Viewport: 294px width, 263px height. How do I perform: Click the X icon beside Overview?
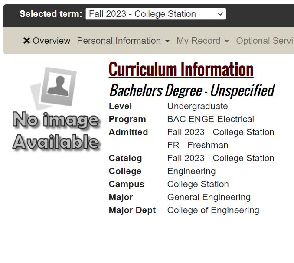pyautogui.click(x=26, y=41)
